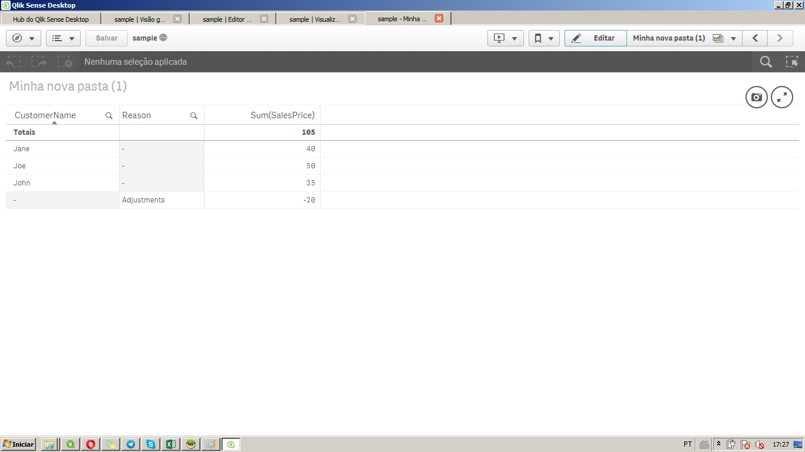Select Qlik Sense taskbar button
The image size is (805, 452).
coord(231,444)
